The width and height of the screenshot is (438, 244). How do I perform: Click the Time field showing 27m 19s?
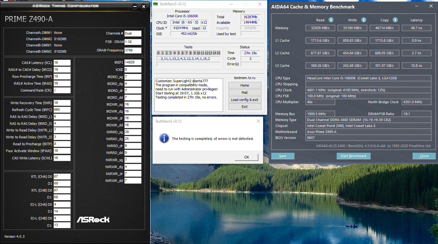click(x=250, y=53)
